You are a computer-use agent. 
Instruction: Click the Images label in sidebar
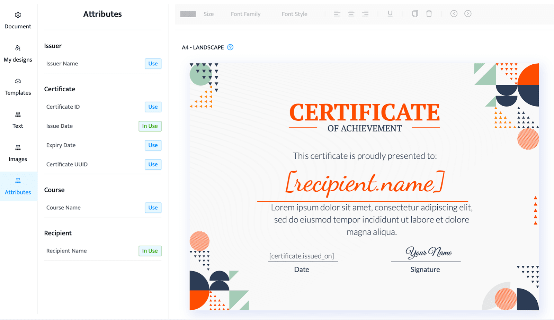18,159
